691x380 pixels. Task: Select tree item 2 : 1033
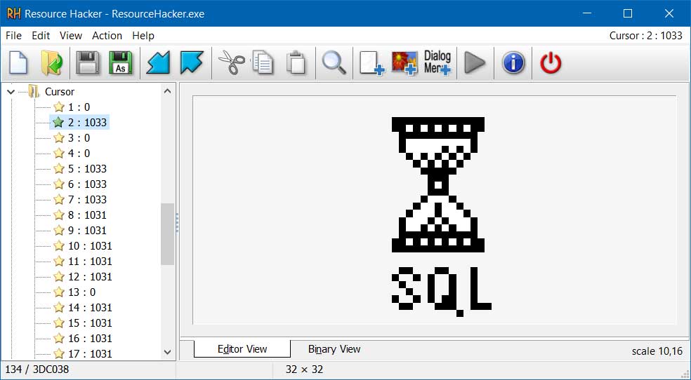[x=87, y=122]
